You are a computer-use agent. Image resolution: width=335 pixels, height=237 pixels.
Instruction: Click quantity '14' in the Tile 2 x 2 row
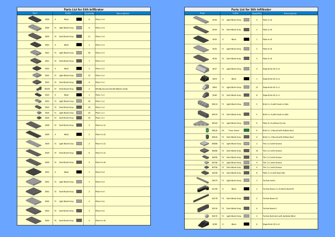click(257, 151)
